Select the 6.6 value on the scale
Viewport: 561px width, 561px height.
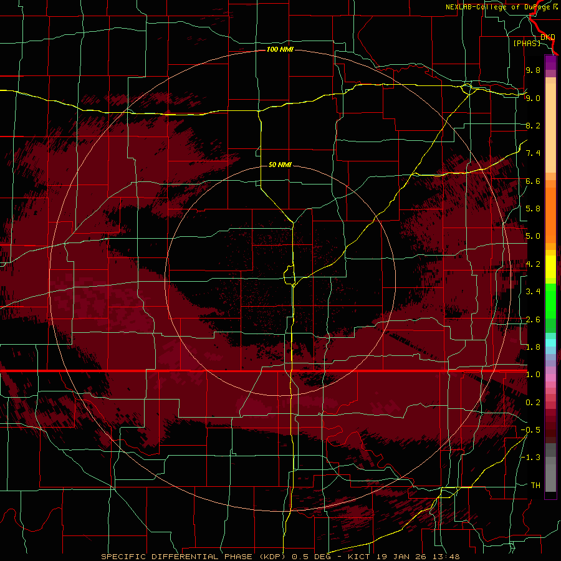533,181
